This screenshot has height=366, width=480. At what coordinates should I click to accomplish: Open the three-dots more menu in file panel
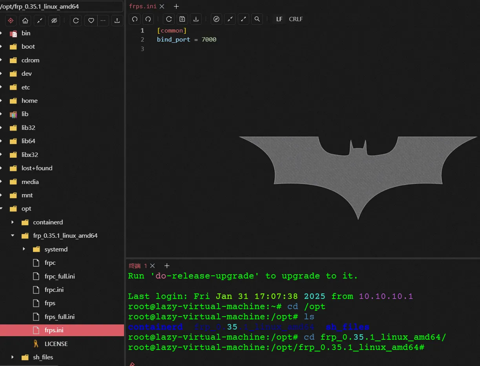(103, 20)
